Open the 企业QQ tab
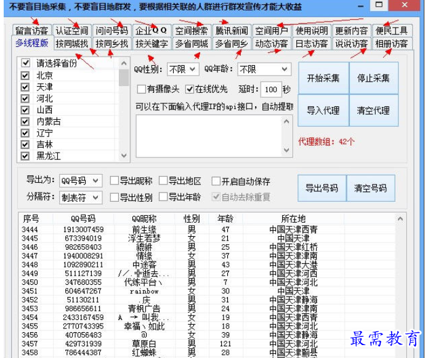425x358 pixels. pos(152,31)
